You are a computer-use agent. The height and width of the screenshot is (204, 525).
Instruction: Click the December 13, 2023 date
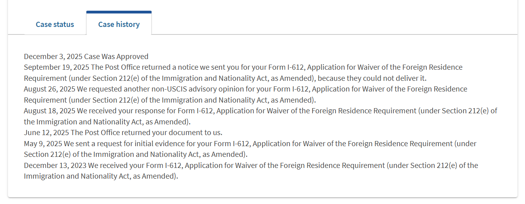[x=55, y=165]
